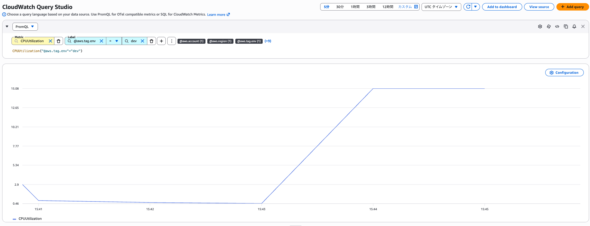Open the three-dot more options menu
Image resolution: width=590 pixels, height=226 pixels.
click(172, 41)
